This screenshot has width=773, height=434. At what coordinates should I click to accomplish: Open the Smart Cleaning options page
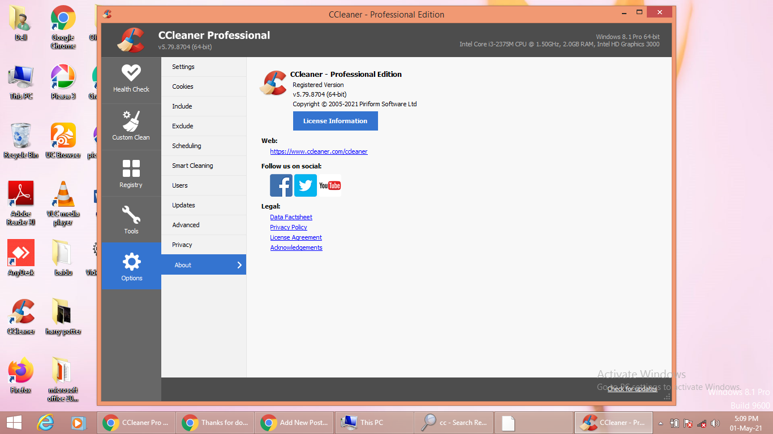coord(204,166)
